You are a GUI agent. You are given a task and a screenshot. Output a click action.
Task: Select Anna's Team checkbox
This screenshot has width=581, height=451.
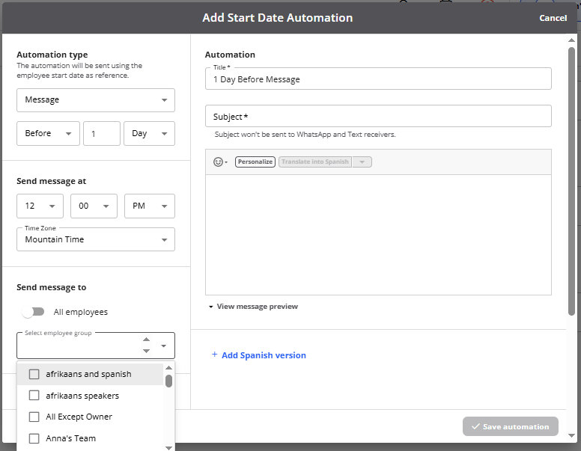click(x=34, y=438)
